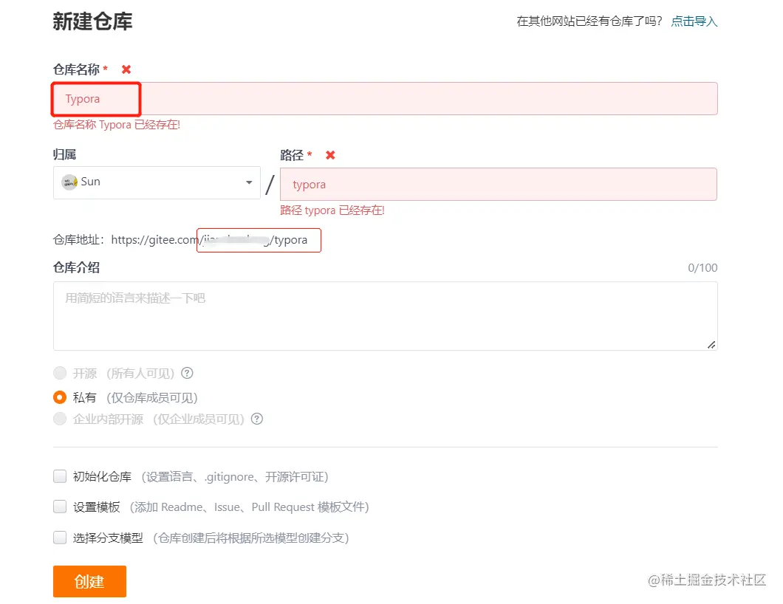Enable the 选择分支模型 checkbox
The image size is (783, 604).
click(60, 538)
